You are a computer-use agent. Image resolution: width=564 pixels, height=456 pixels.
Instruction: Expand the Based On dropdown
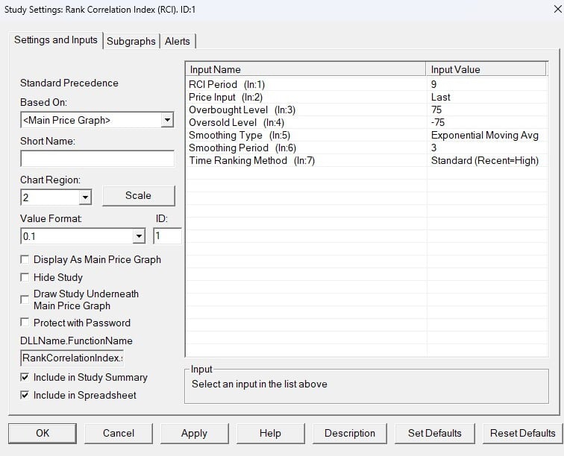coord(167,120)
